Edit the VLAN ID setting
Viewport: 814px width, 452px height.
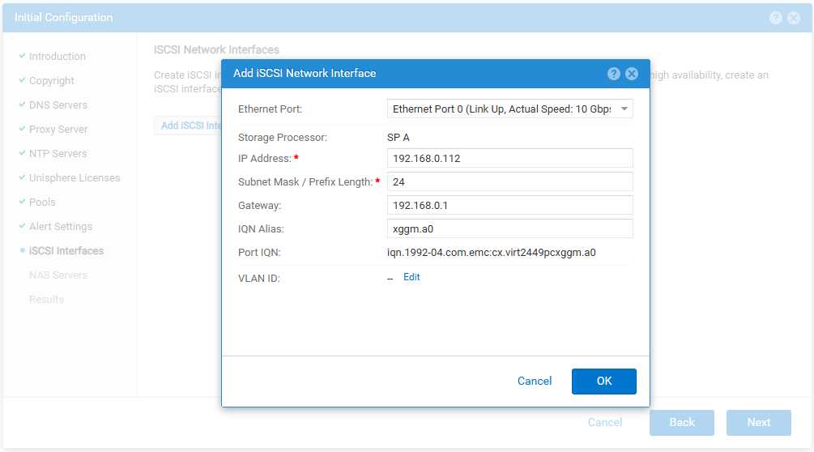[411, 277]
